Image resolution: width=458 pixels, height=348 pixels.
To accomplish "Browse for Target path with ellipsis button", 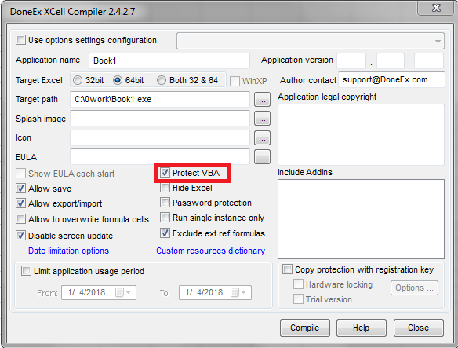I will point(262,100).
